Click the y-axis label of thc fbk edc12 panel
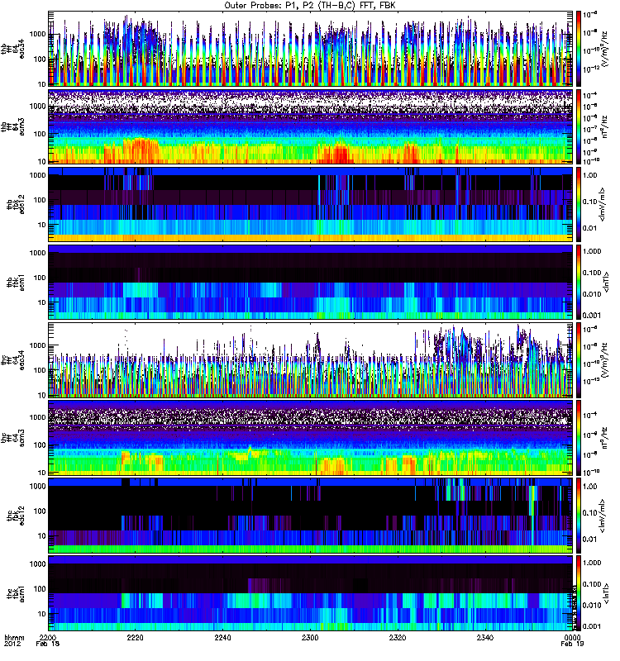The height and width of the screenshot is (661, 620). (x=15, y=516)
